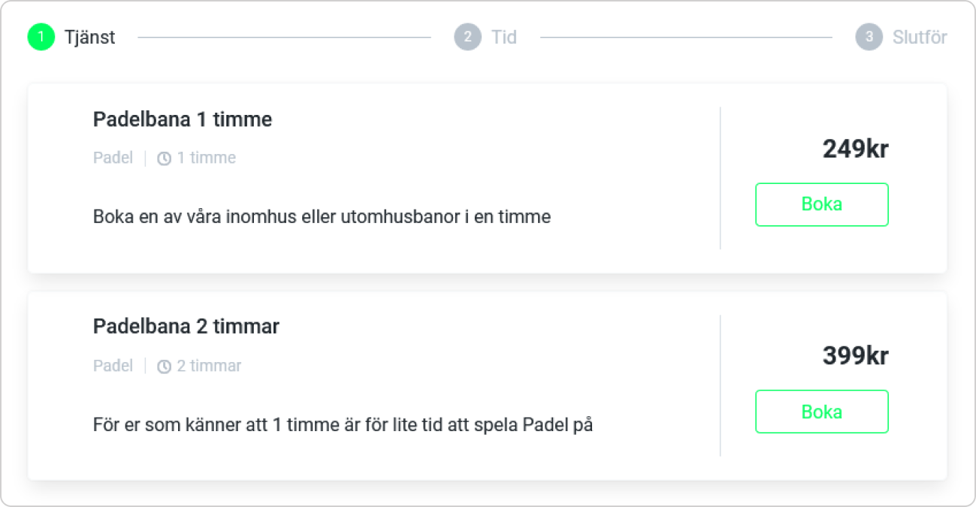
Task: Click the 399kr price
Action: point(856,355)
